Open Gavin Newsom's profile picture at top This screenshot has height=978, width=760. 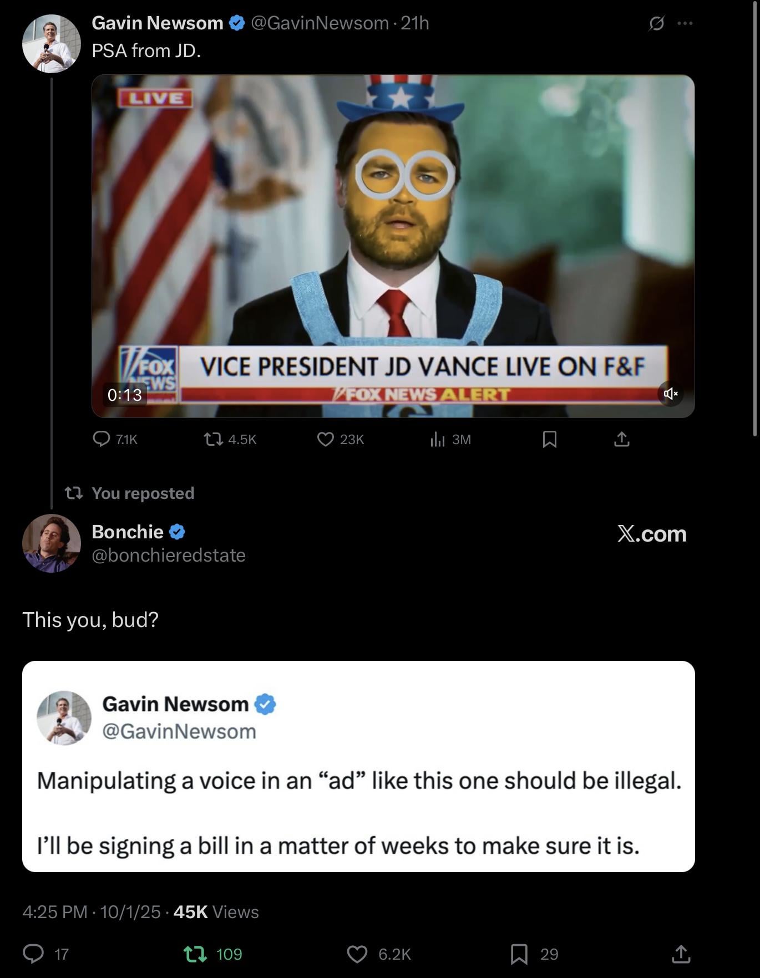tap(51, 44)
